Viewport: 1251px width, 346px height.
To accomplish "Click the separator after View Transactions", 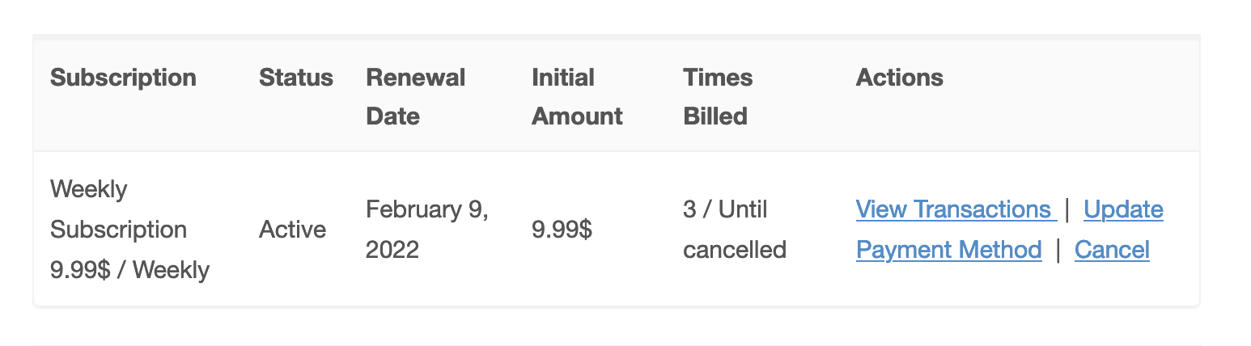I will pyautogui.click(x=1068, y=209).
